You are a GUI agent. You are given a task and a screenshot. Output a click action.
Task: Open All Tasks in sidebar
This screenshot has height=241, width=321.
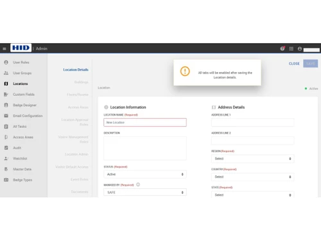[x=20, y=127]
